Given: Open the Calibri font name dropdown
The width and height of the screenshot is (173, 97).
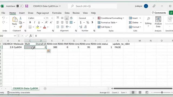Looking at the screenshot, I should click(x=44, y=18).
